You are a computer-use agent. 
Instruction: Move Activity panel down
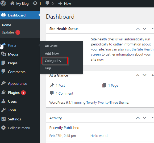pyautogui.click(x=144, y=118)
